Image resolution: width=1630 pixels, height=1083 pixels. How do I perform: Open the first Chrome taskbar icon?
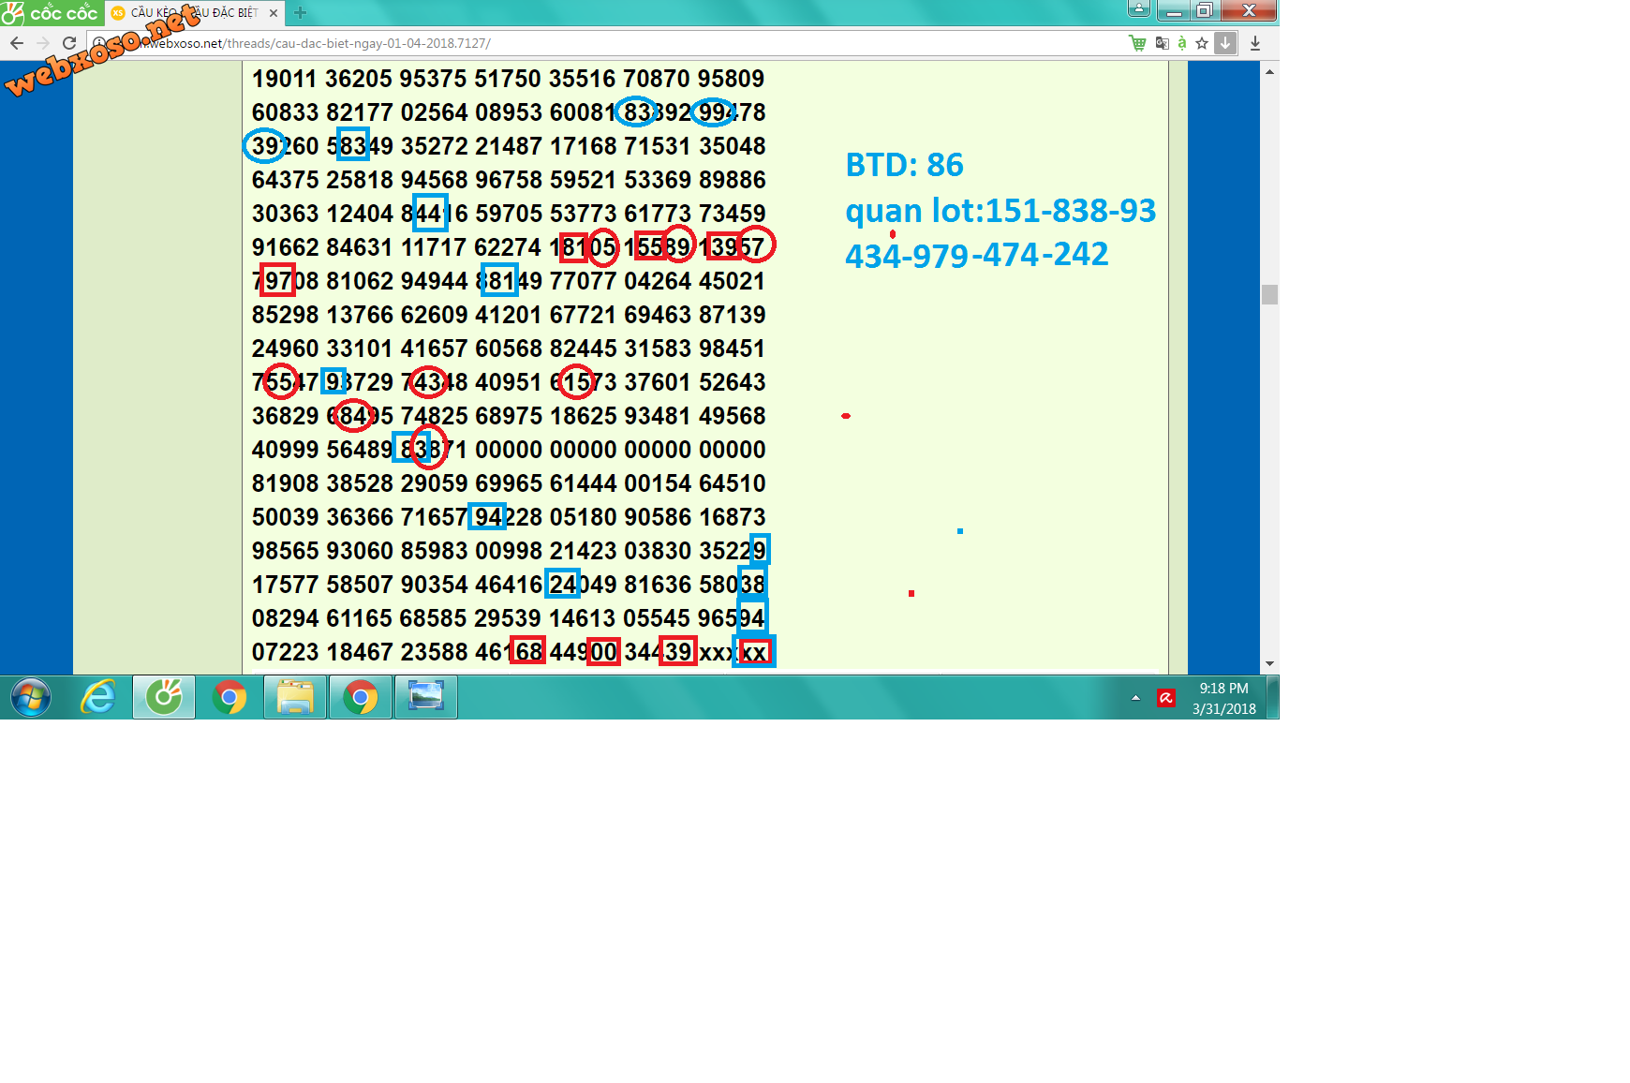(230, 698)
